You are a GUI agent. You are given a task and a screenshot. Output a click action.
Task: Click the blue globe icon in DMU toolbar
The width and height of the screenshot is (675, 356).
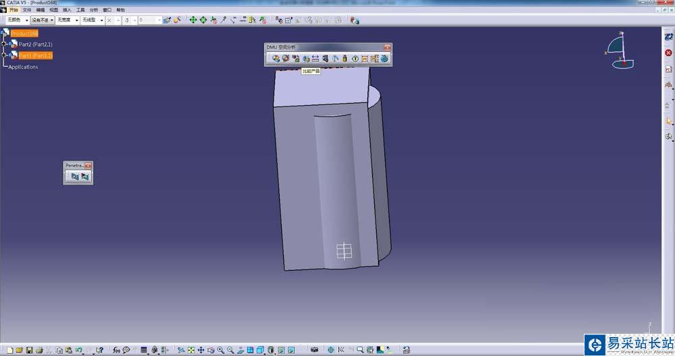[x=385, y=59]
